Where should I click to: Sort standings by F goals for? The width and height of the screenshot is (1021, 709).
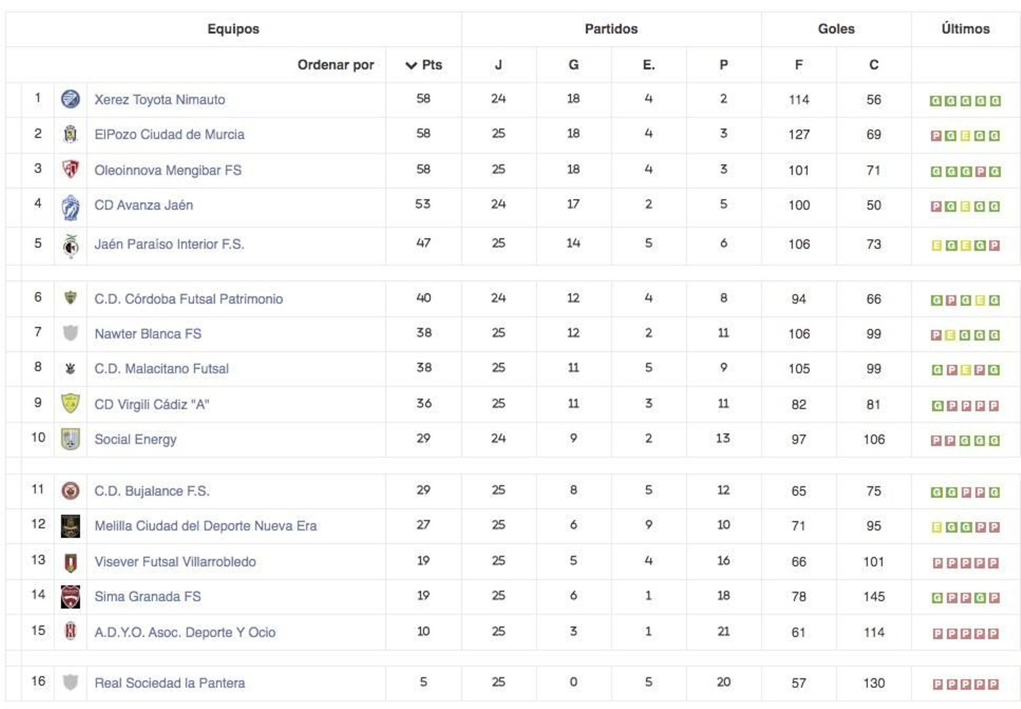[798, 65]
